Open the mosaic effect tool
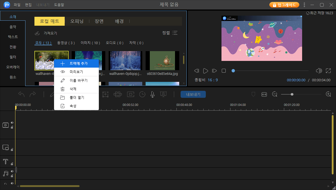The height and width of the screenshot is (190, 336). click(118, 94)
